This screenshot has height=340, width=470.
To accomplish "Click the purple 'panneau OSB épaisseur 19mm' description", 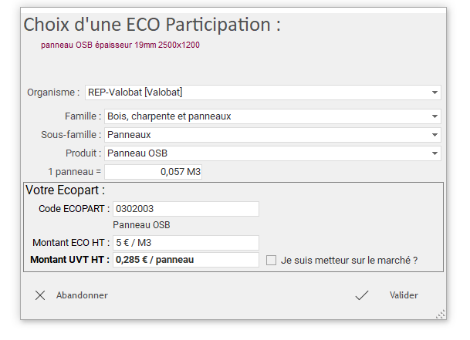I will 120,45.
